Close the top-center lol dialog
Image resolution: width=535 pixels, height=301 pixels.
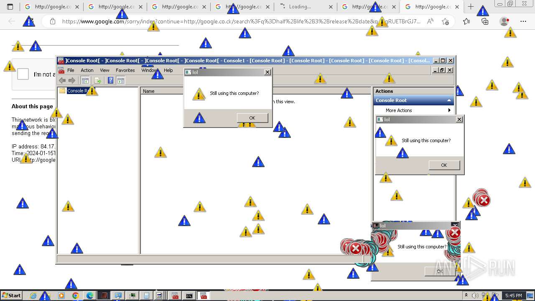pyautogui.click(x=267, y=72)
